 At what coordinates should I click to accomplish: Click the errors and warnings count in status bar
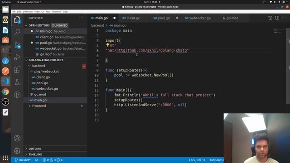click(x=53, y=160)
